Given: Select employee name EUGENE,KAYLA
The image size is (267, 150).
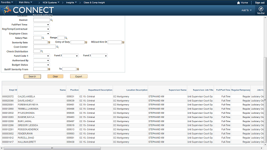Looking at the screenshot, I should [26, 117].
